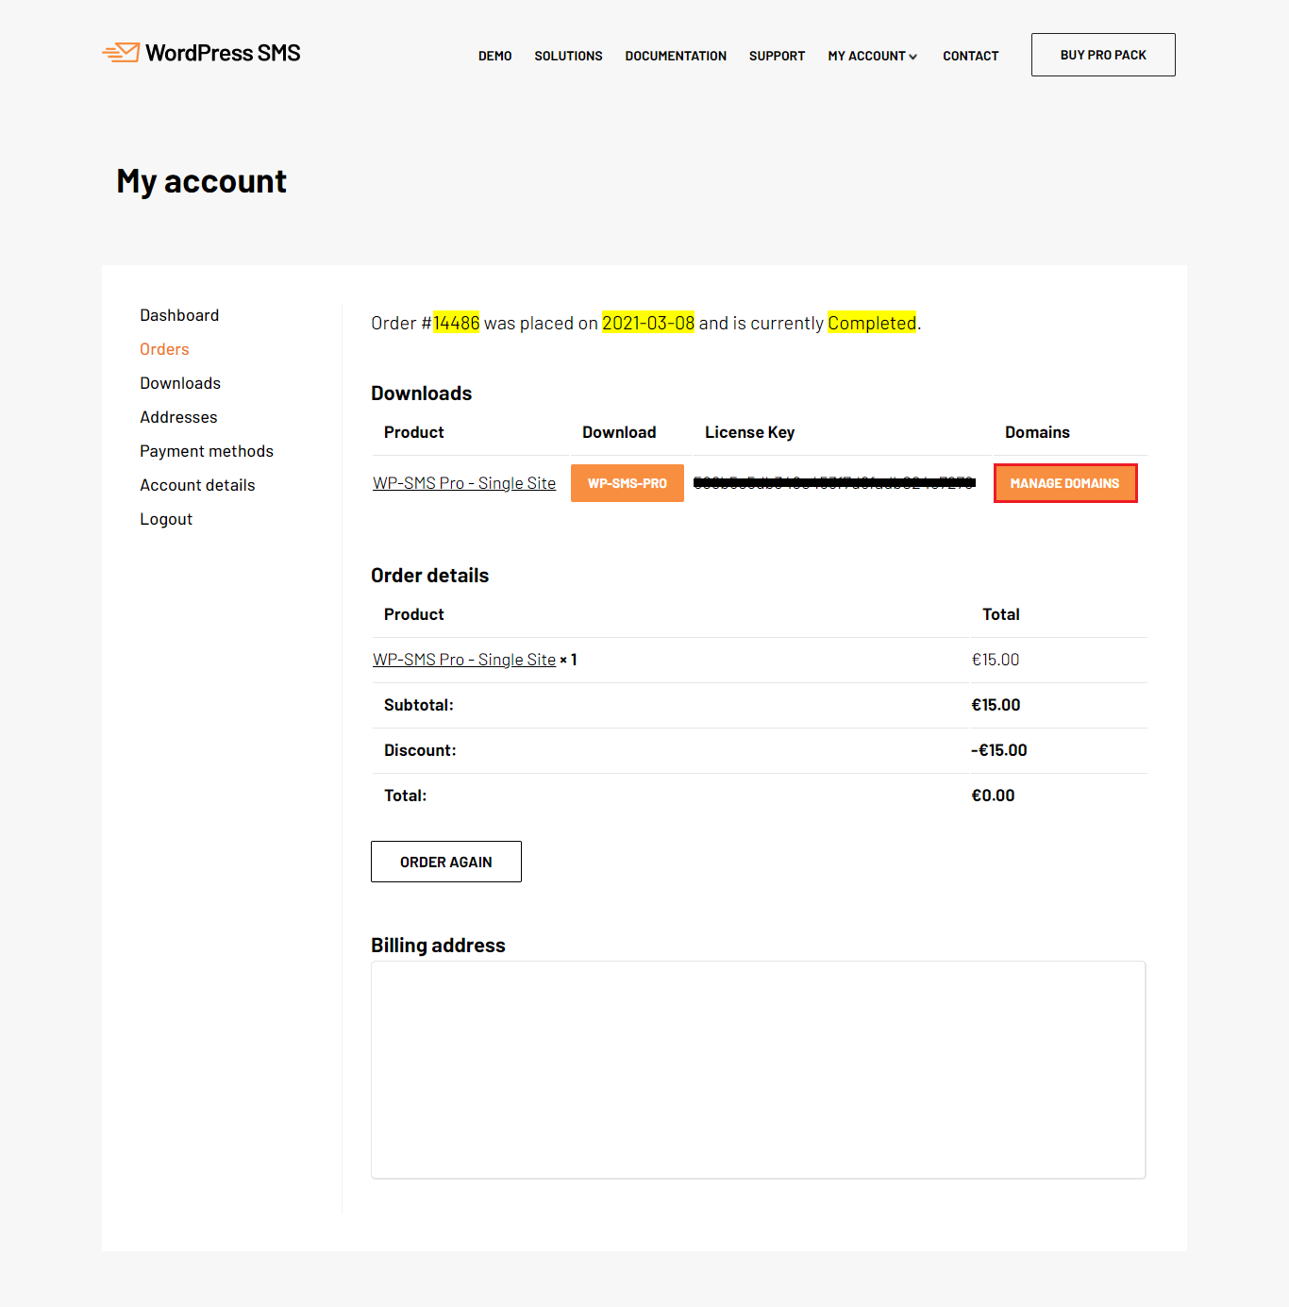The width and height of the screenshot is (1289, 1307).
Task: Click the order number 14486
Action: click(457, 323)
